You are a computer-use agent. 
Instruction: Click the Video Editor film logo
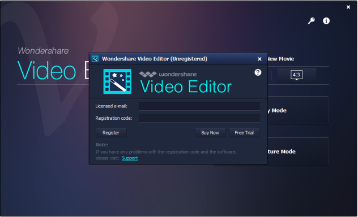[x=117, y=81]
